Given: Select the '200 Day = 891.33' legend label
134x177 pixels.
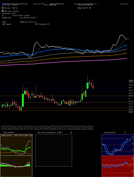Looking at the screenshot, I should pyautogui.click(x=11, y=11).
